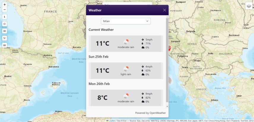The height and width of the screenshot is (122, 254).
Task: Click the Mon 26th Feb rain icon
Action: (x=126, y=96)
